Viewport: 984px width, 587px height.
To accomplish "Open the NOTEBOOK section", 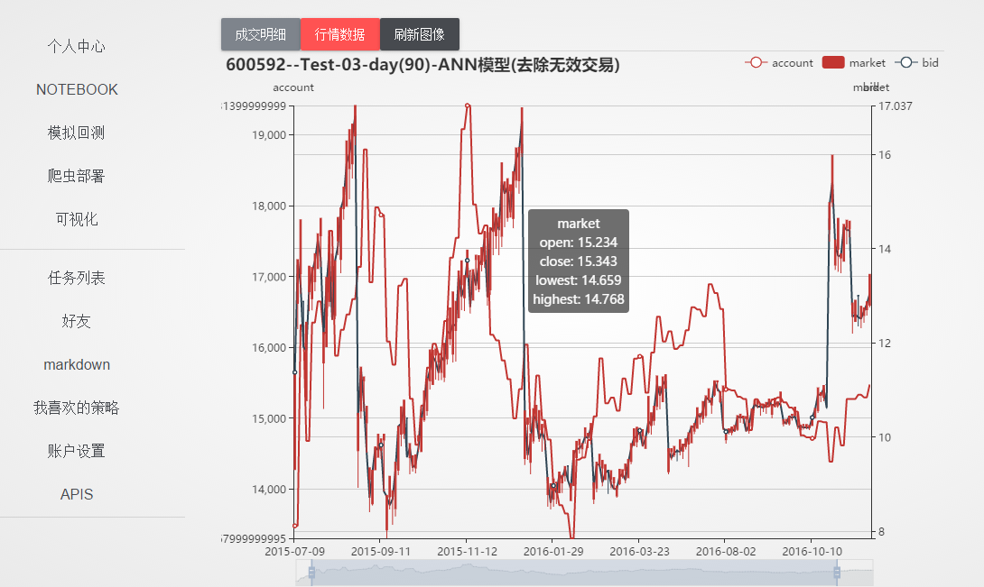I will (76, 89).
